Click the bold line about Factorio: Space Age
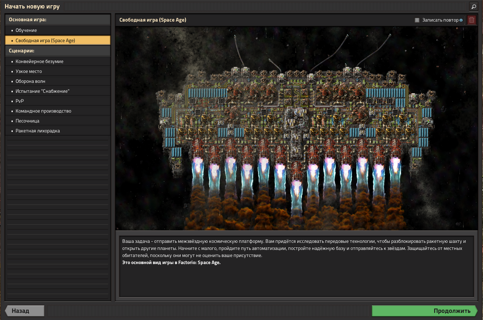The height and width of the screenshot is (320, 483). 171,263
